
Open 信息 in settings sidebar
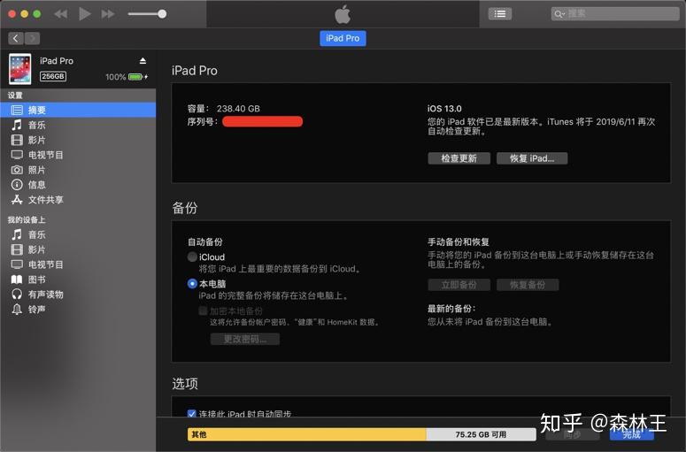click(x=78, y=185)
